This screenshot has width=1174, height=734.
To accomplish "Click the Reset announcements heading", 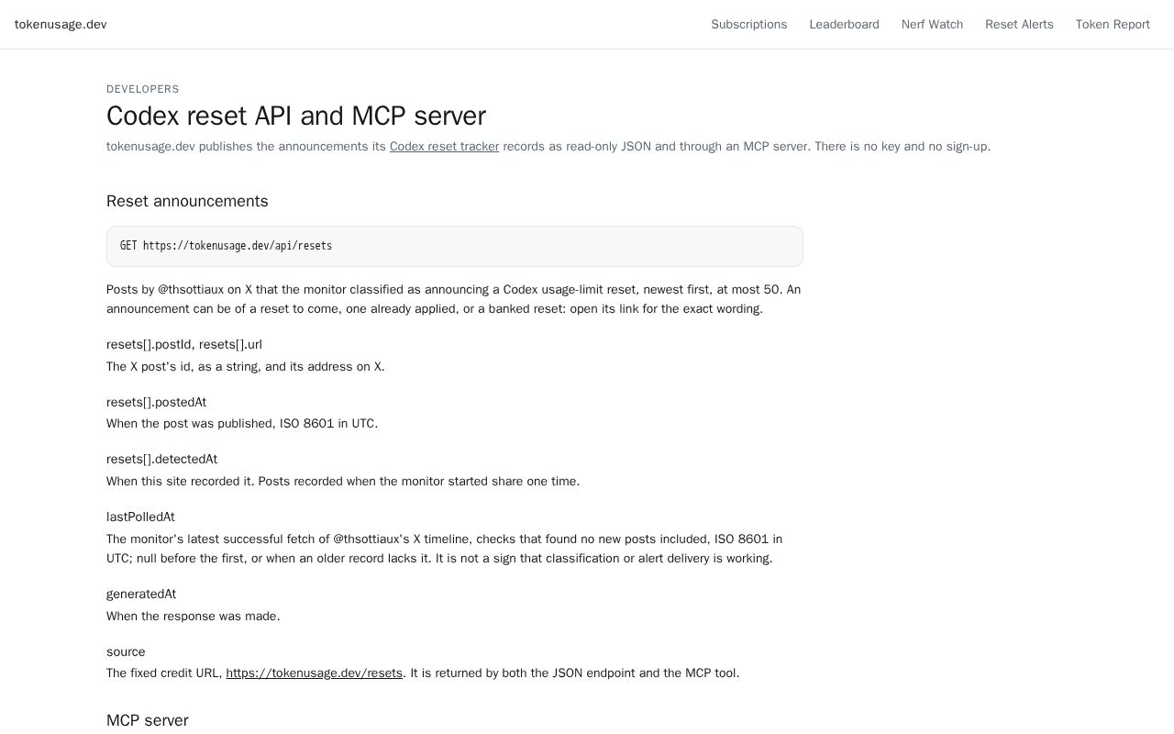I will click(x=187, y=201).
